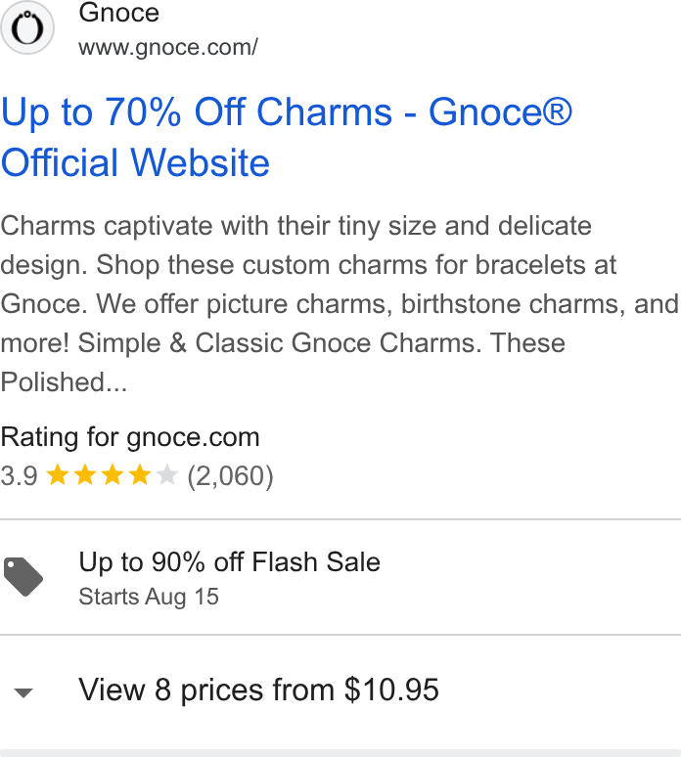The width and height of the screenshot is (681, 757).
Task: Click the gray empty fifth star
Action: pos(167,474)
